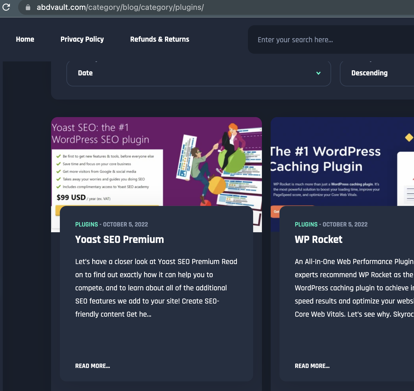Click READ MORE on WP Rocket card
Image resolution: width=414 pixels, height=391 pixels.
312,366
